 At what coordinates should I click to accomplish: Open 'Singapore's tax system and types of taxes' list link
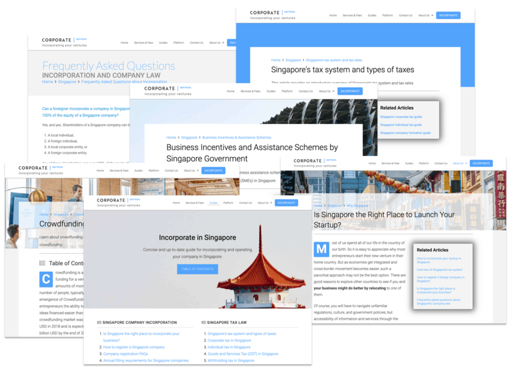[x=242, y=334]
